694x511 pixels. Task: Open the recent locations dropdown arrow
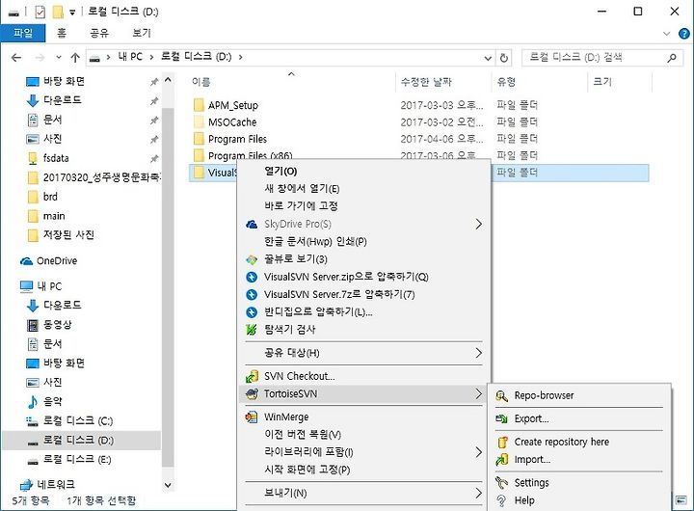point(59,58)
